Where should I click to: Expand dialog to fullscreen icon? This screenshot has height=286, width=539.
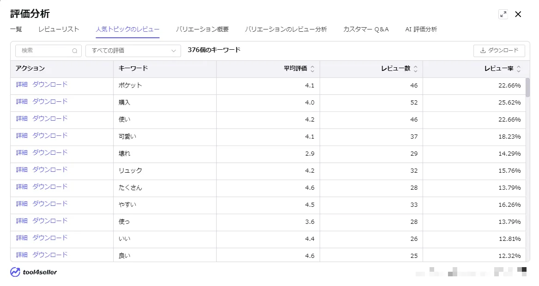(503, 14)
